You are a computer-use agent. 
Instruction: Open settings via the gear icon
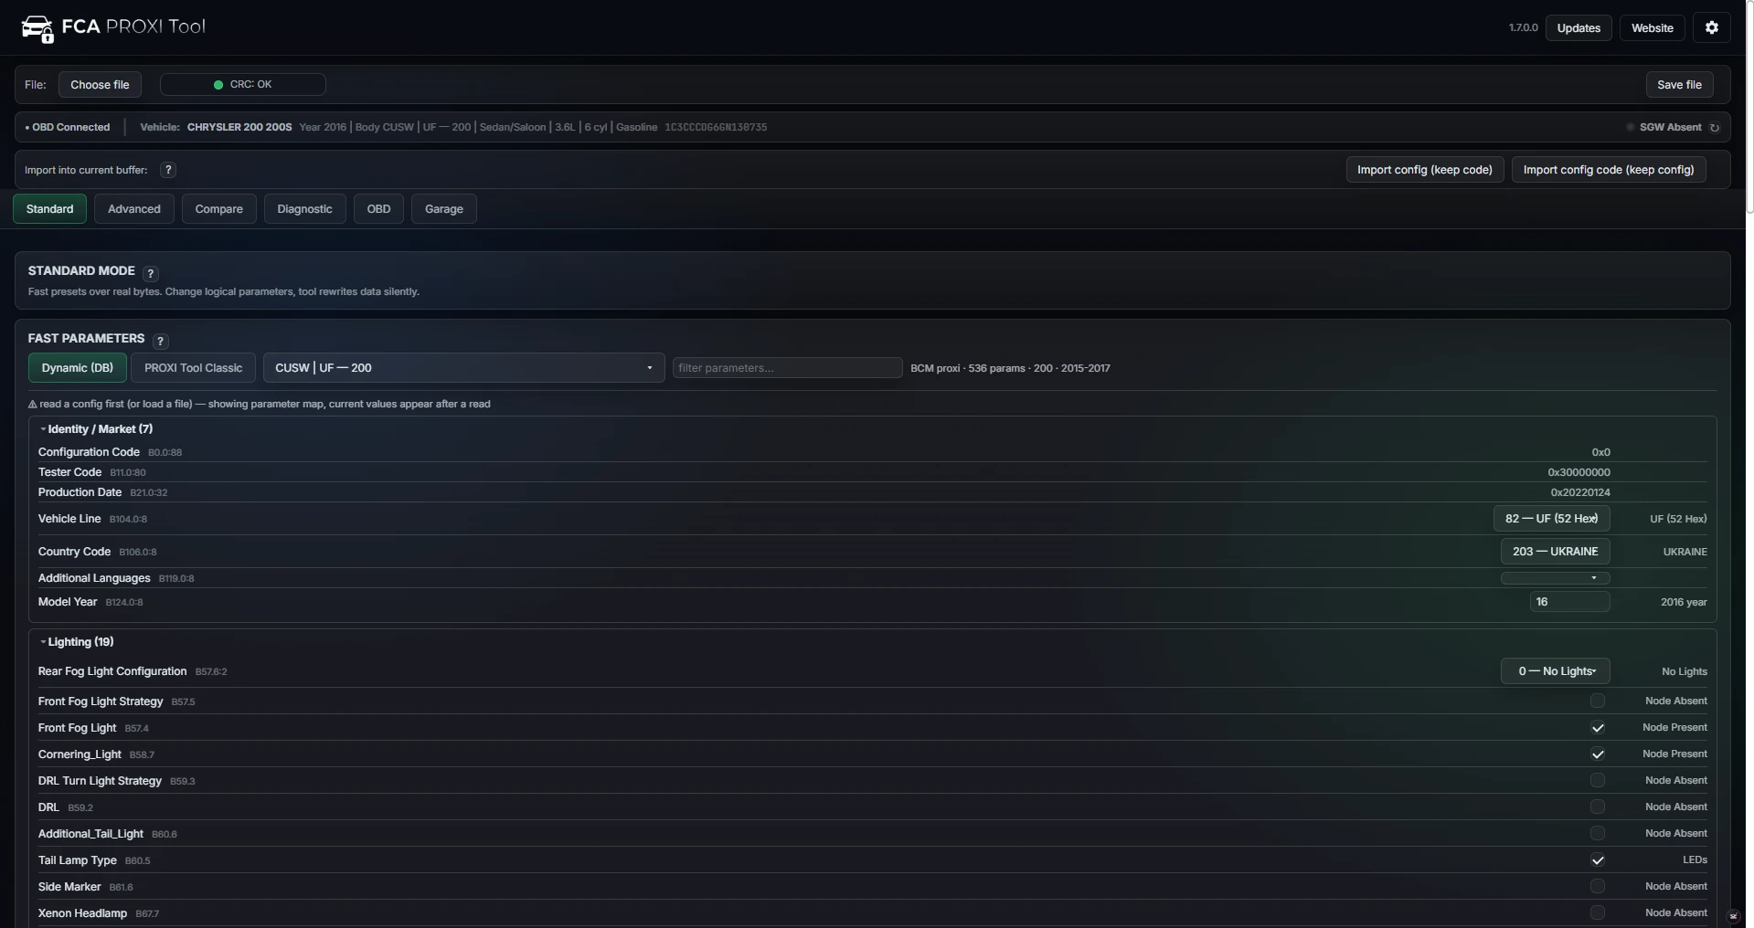coord(1712,28)
